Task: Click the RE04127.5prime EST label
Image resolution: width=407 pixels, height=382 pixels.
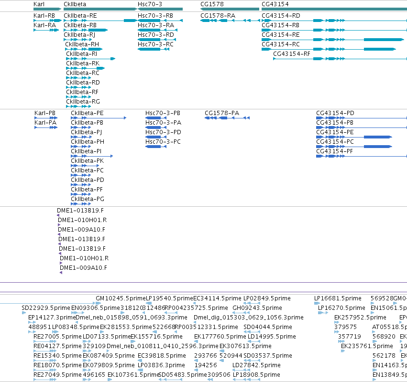Action: pyautogui.click(x=57, y=346)
